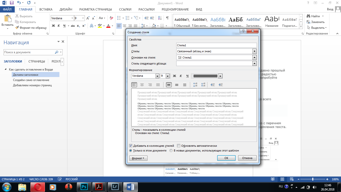Click increase paragraph spacing icon
The image size is (341, 192).
[x=195, y=85]
